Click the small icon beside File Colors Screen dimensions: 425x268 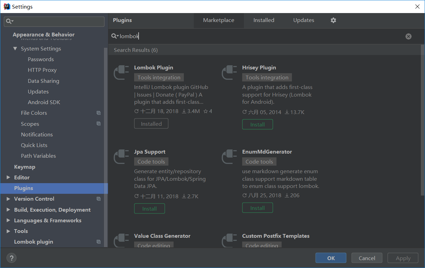(98, 113)
